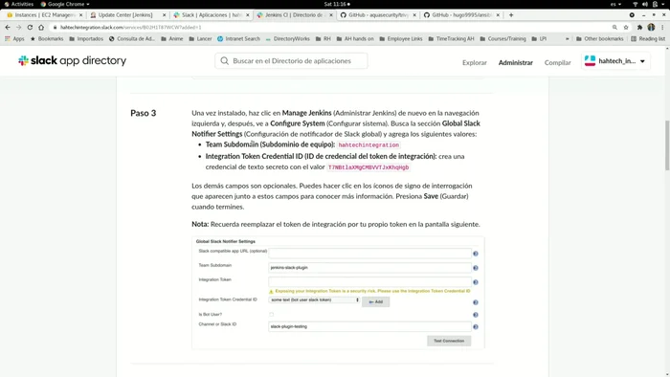Screen dimensions: 670x377
Task: Open the Intranet Search bookmark
Action: point(238,39)
